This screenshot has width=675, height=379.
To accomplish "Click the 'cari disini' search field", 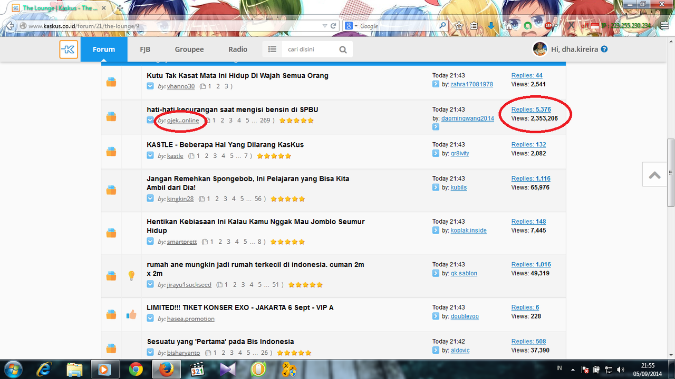I will 309,49.
